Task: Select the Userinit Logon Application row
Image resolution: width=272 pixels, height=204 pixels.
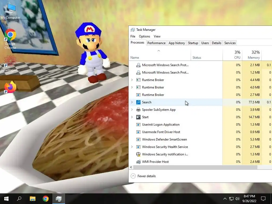Action: pos(200,125)
